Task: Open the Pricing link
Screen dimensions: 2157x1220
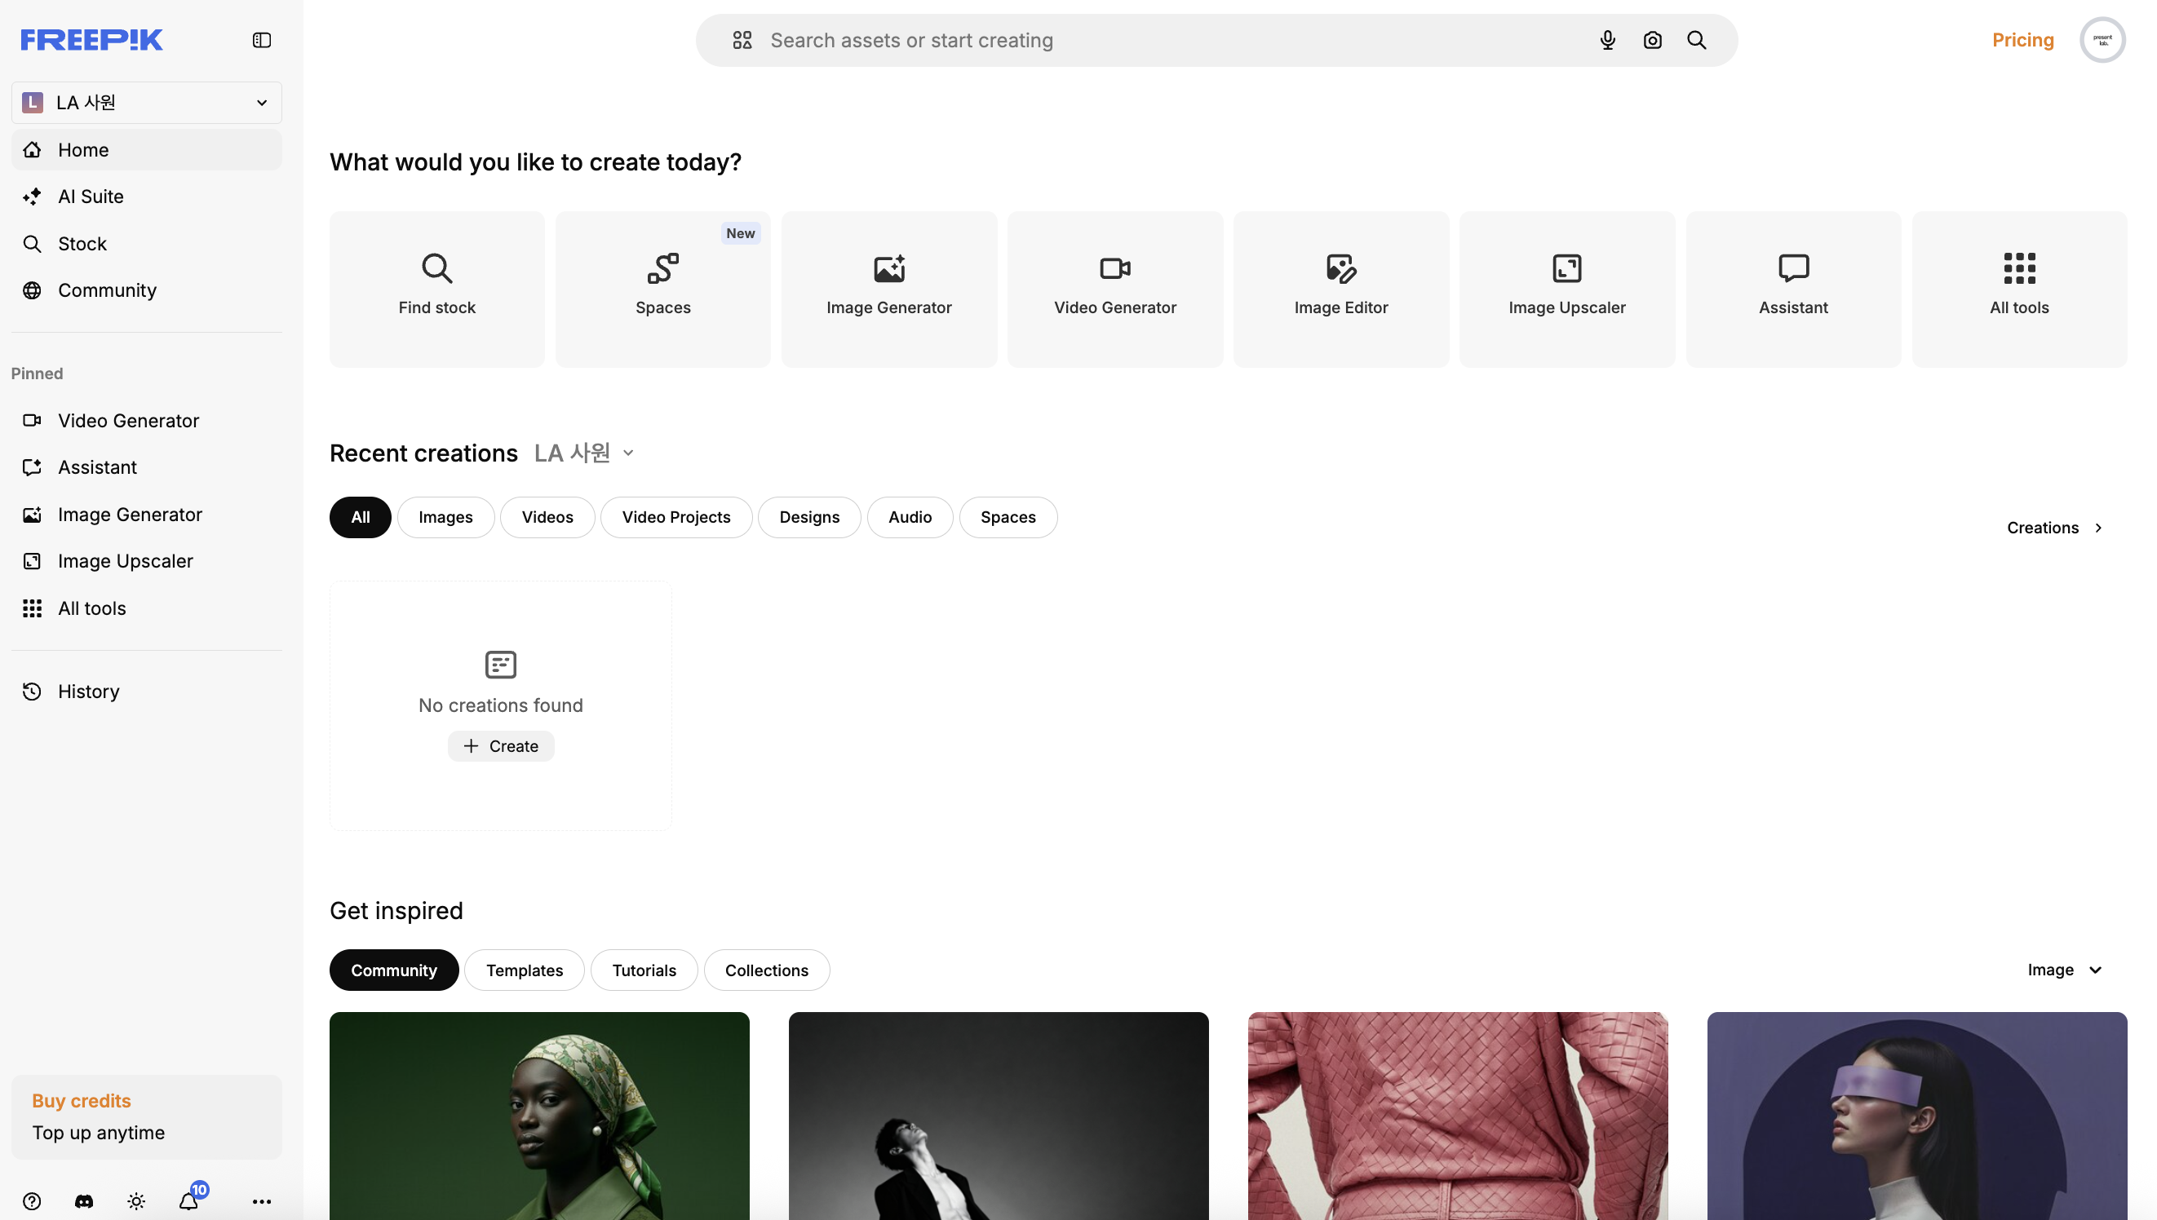Action: click(x=2022, y=40)
